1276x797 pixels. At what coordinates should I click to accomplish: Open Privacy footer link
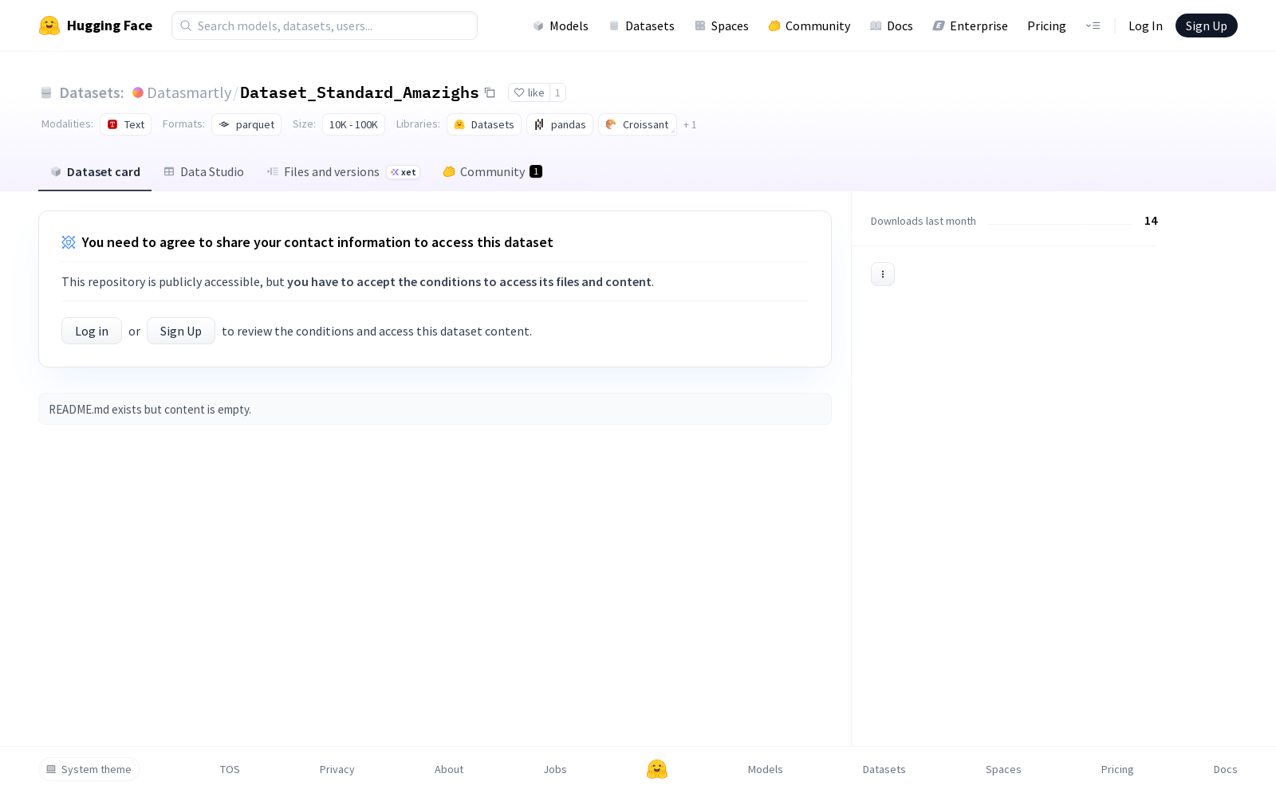(337, 769)
